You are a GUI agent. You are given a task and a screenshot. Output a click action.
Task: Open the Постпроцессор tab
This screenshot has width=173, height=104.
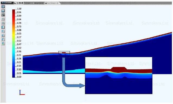(52, 3)
